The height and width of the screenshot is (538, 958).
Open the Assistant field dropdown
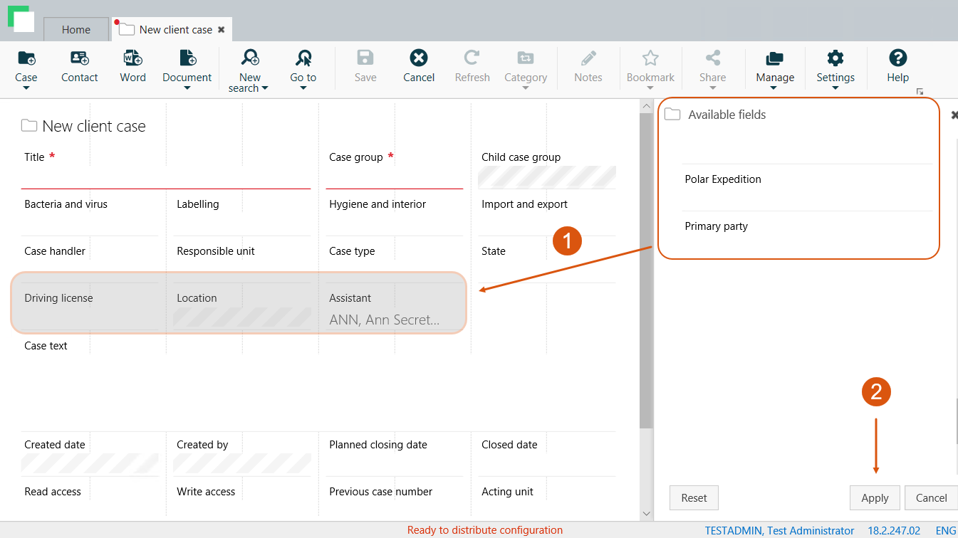[393, 320]
